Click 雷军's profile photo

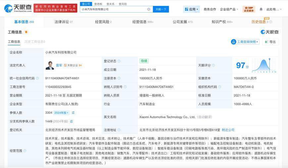coord(50,65)
